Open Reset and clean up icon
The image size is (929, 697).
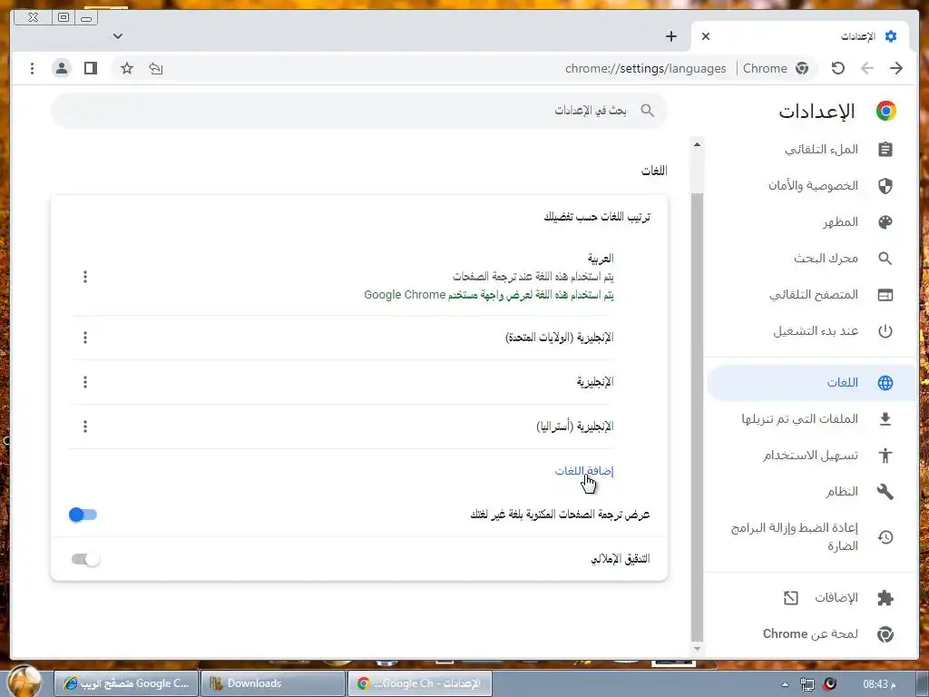pyautogui.click(x=885, y=537)
